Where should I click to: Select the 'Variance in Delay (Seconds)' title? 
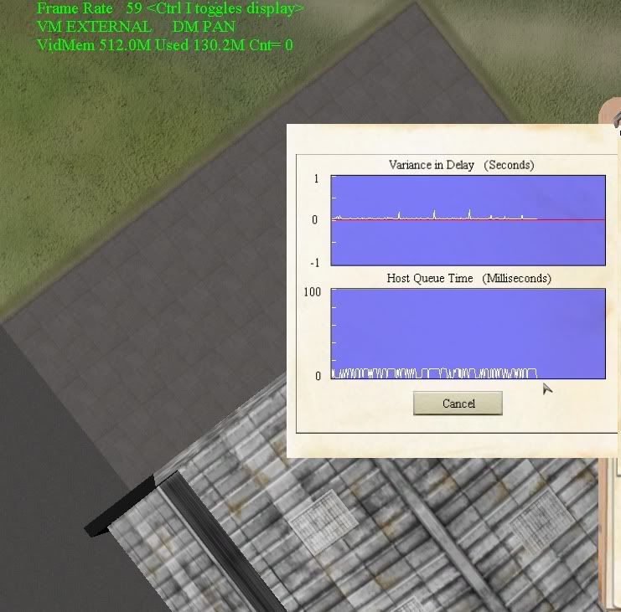tap(462, 165)
